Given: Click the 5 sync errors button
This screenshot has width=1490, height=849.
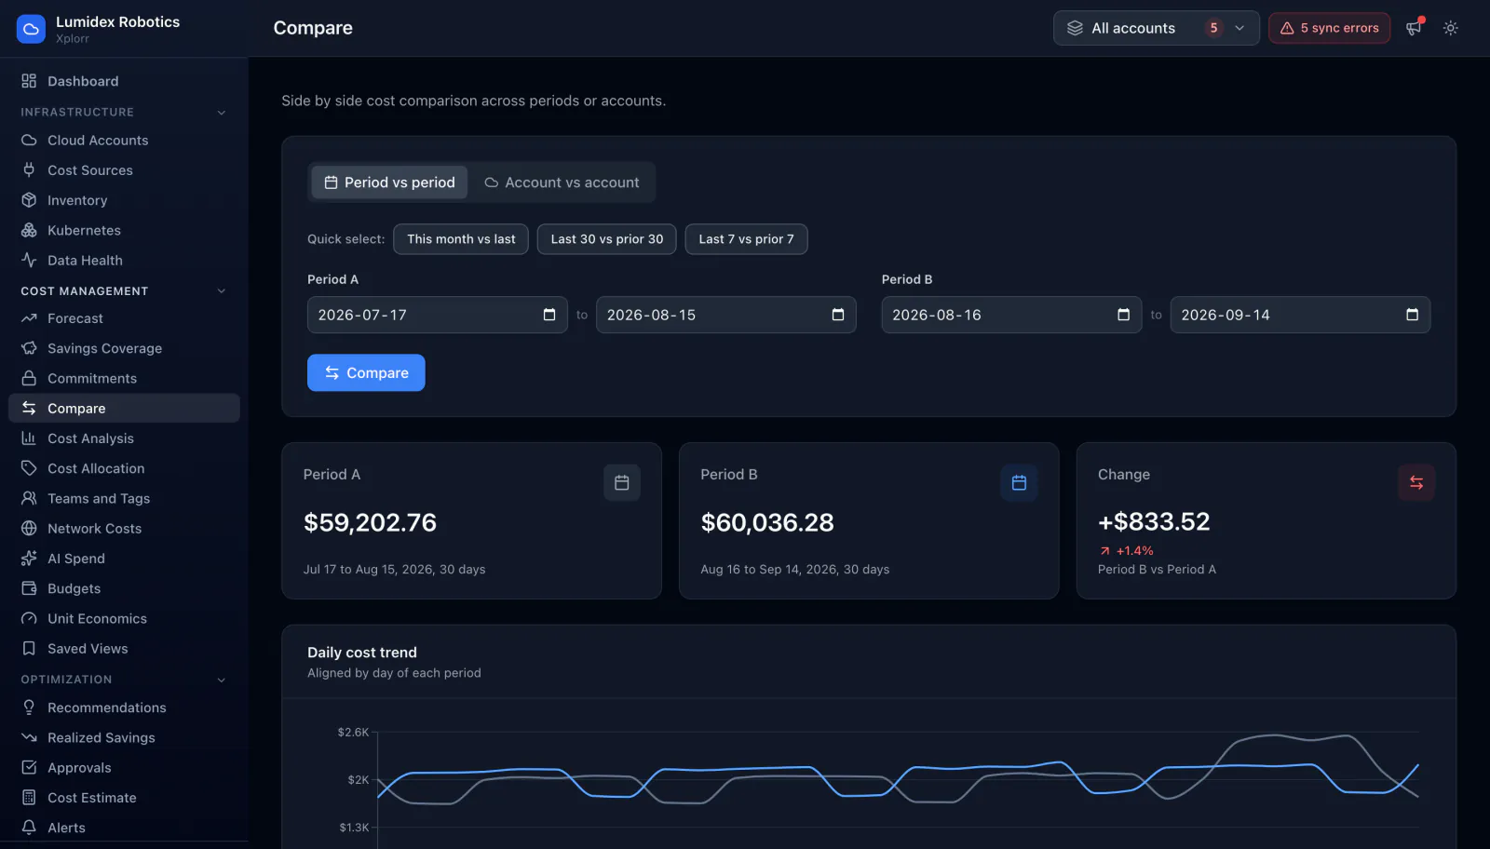Looking at the screenshot, I should coord(1329,28).
